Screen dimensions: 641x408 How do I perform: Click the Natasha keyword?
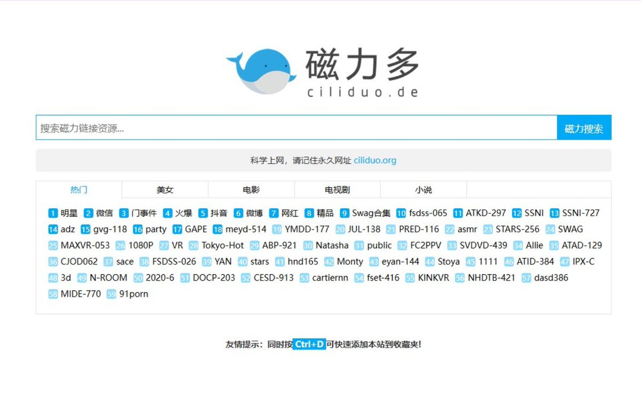(332, 245)
